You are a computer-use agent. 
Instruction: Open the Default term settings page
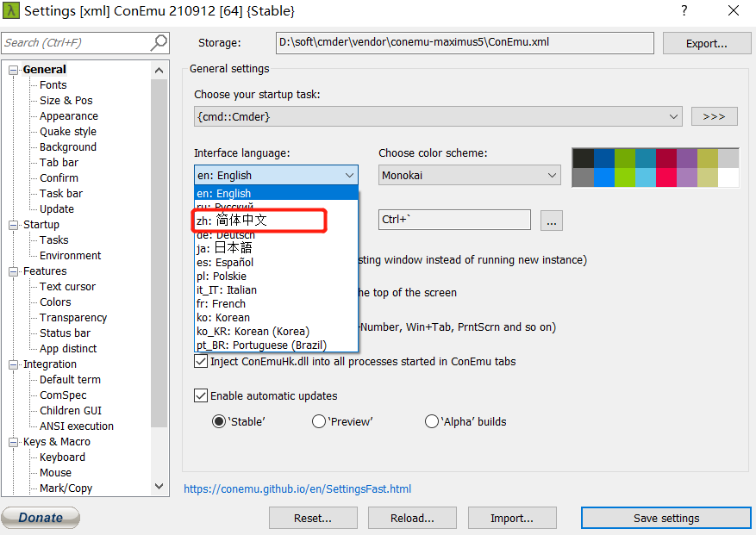(71, 380)
